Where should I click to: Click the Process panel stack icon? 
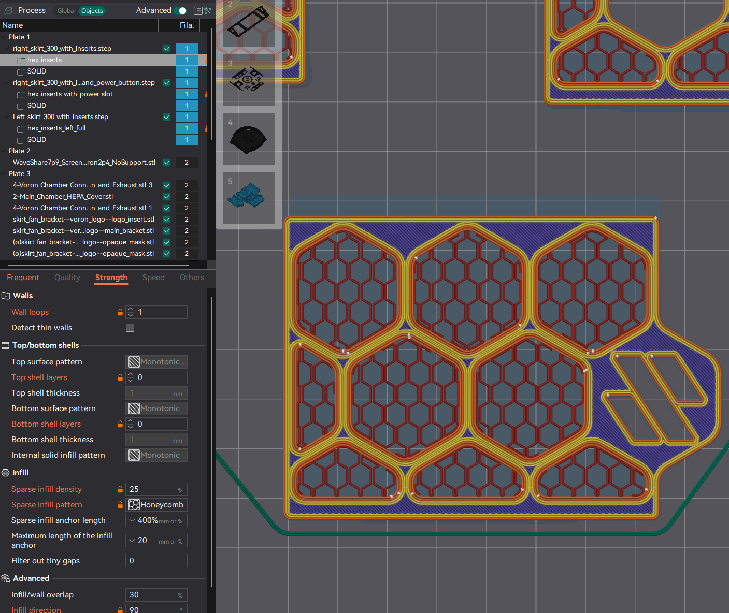[x=7, y=10]
